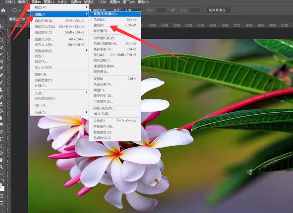
Task: Open the elliptical marquee tool preset picker
Action: point(20,10)
